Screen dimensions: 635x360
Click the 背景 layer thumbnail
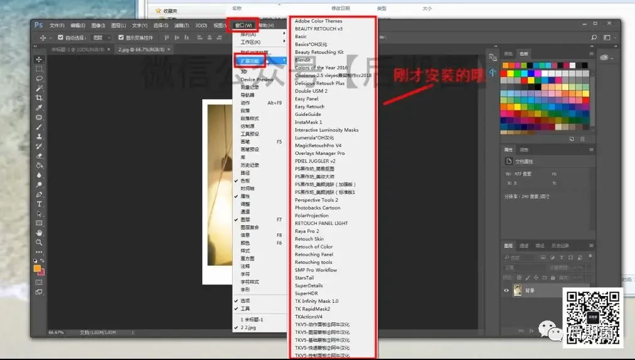pos(517,290)
